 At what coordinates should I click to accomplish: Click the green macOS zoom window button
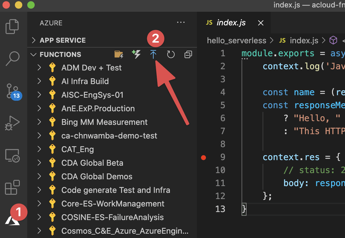click(x=31, y=5)
